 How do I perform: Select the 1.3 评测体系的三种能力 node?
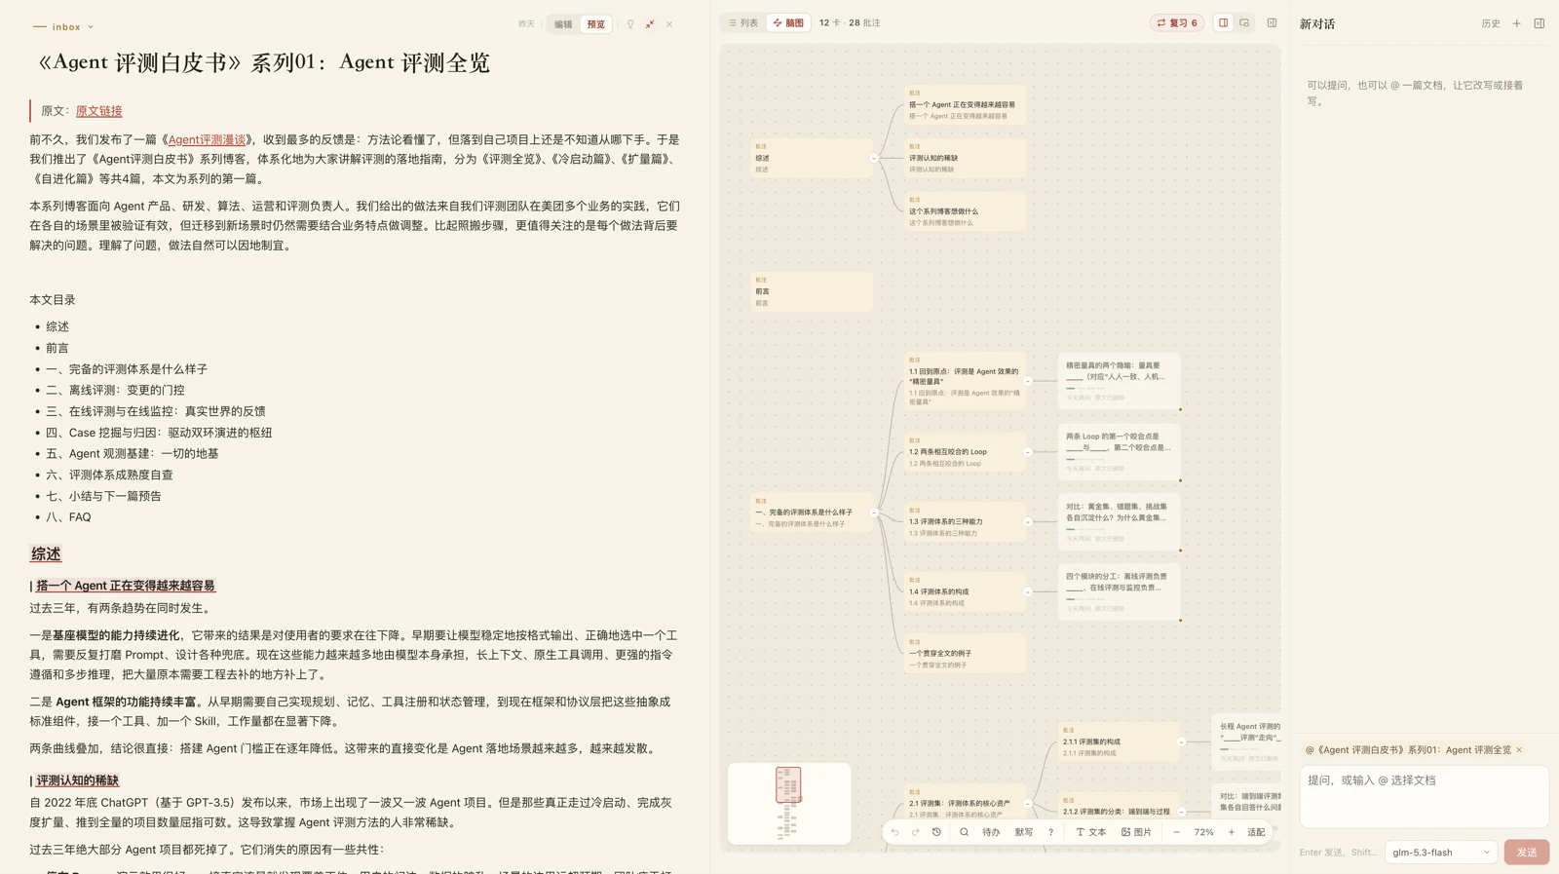click(965, 522)
